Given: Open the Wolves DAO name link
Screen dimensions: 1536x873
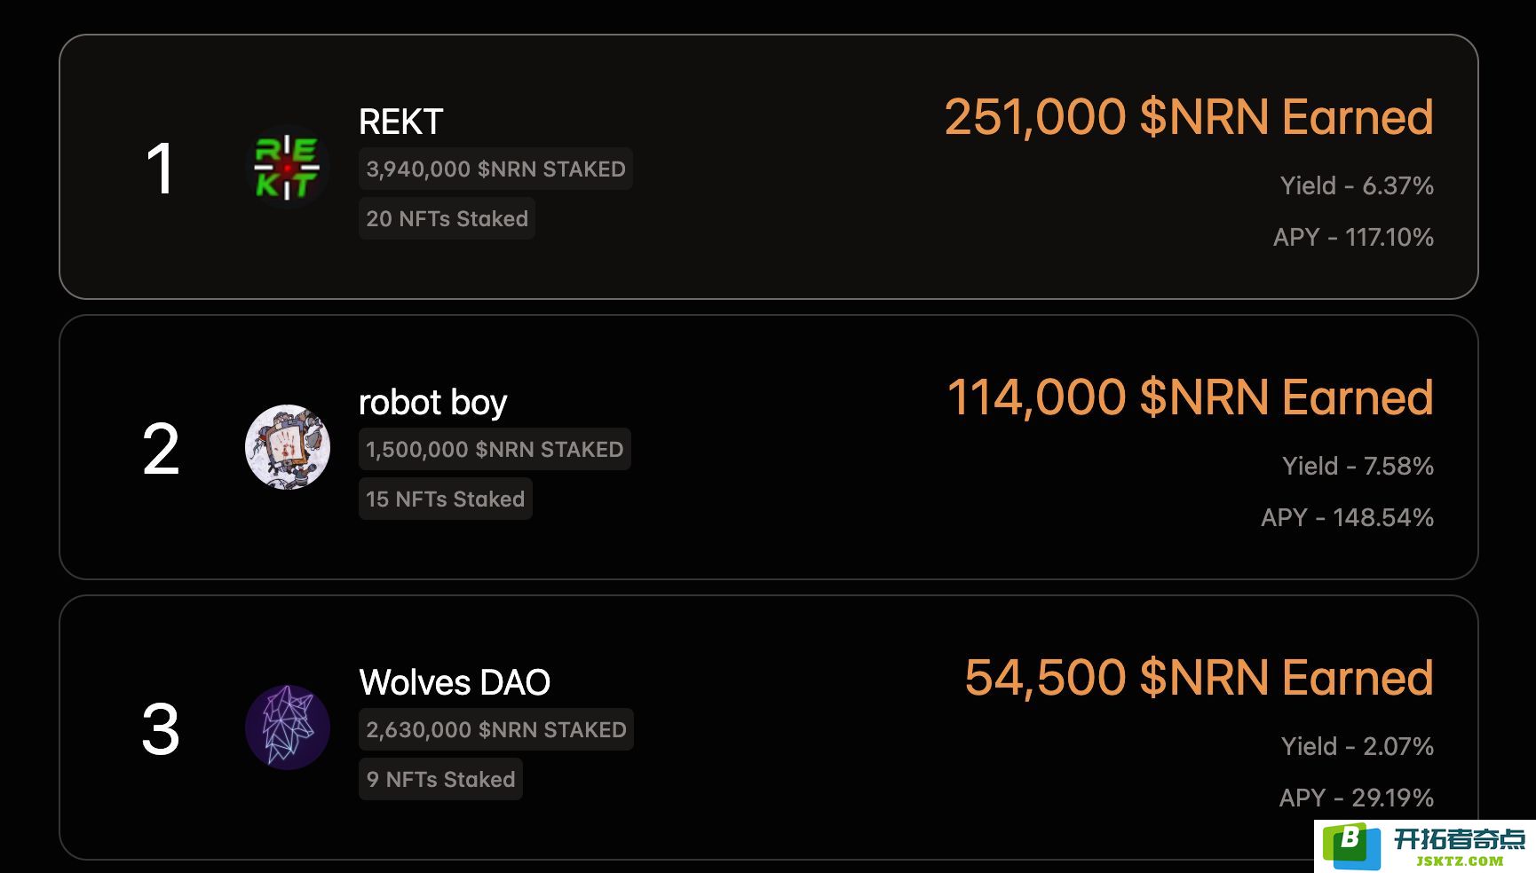Looking at the screenshot, I should click(x=455, y=683).
